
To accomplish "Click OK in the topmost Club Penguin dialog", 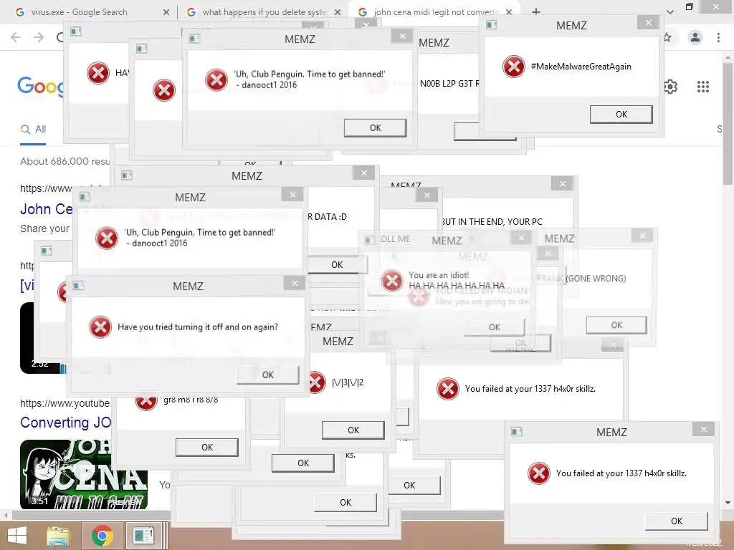I will (x=375, y=127).
